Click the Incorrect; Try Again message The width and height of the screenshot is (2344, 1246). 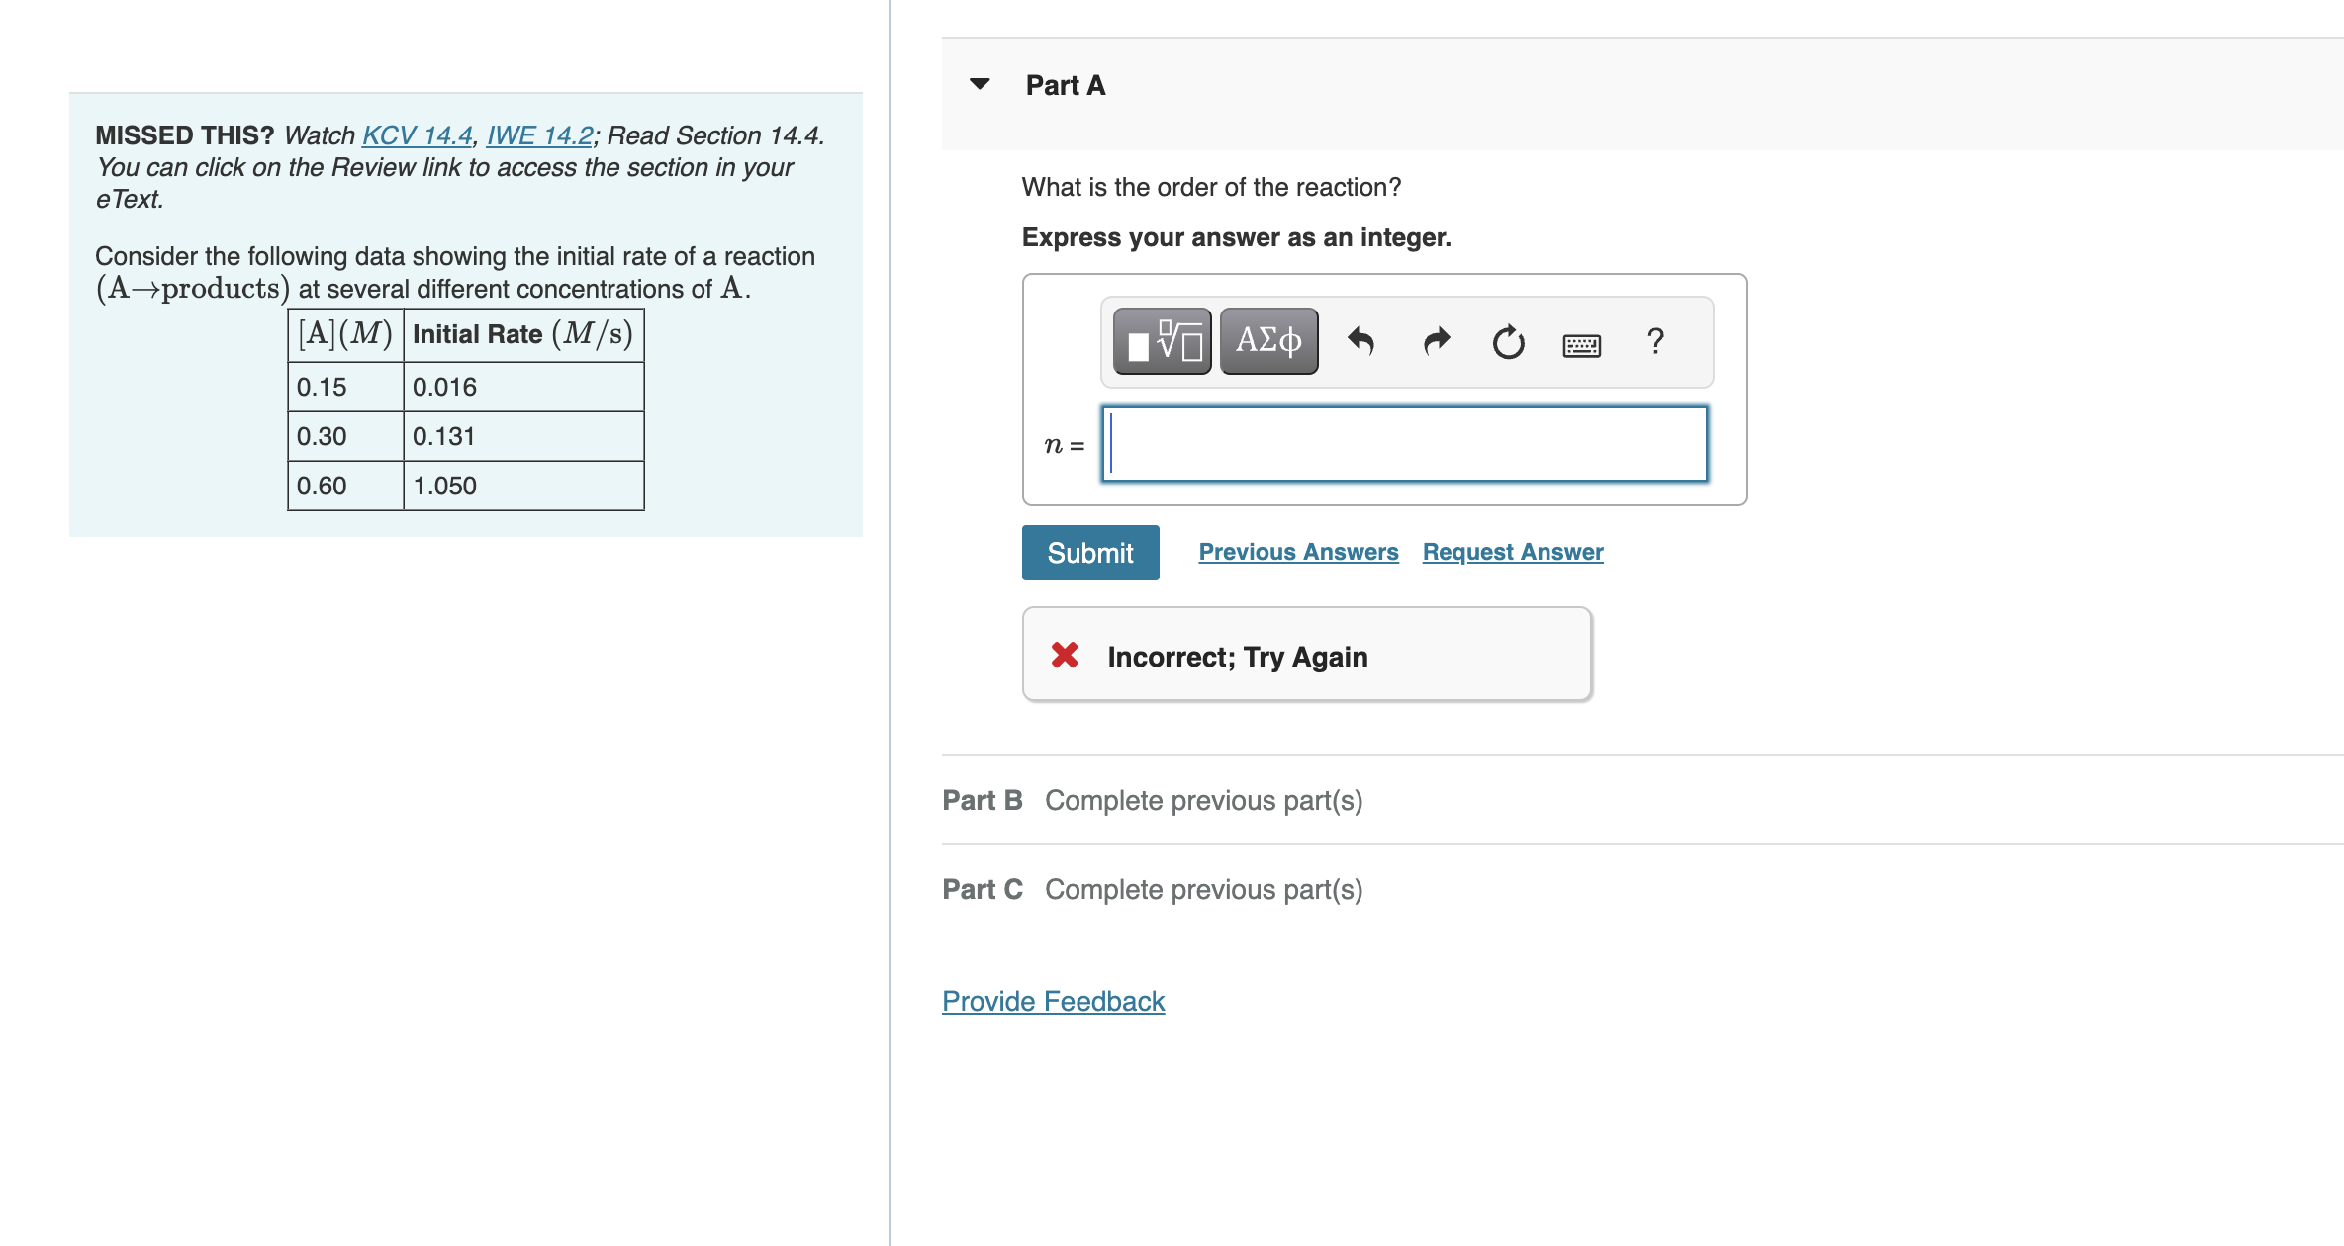coord(1237,657)
